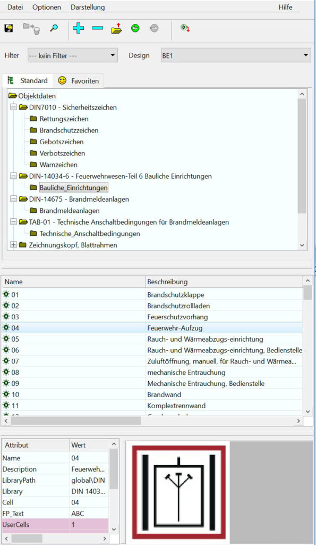The image size is (316, 545).
Task: Open the Design BE1 dropdown
Action: [x=236, y=55]
